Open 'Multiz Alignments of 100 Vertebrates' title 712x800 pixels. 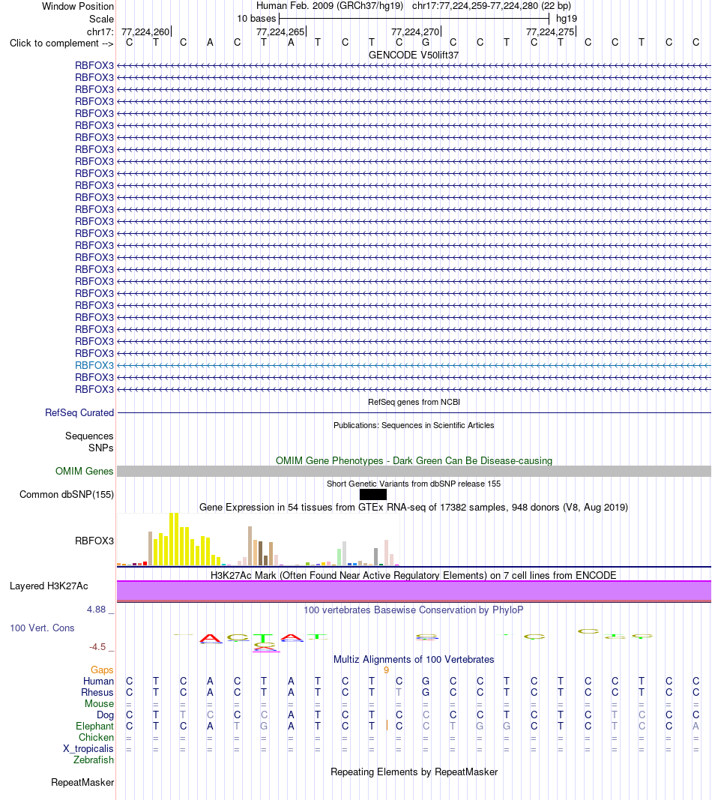point(414,659)
